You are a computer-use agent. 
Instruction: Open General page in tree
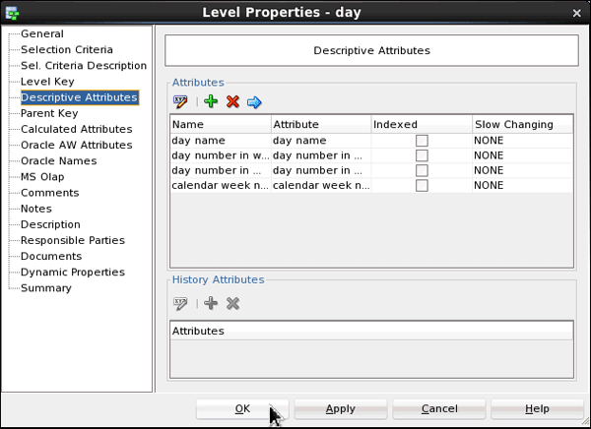[x=42, y=33]
